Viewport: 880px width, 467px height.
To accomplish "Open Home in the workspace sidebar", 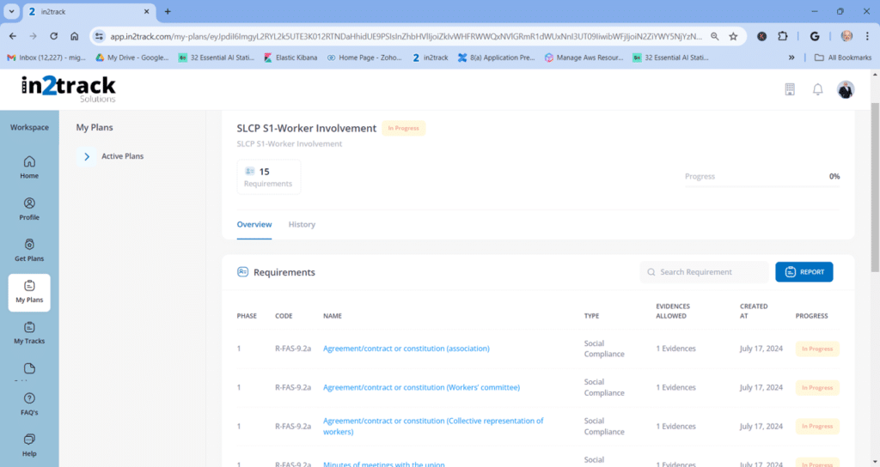I will pos(29,167).
